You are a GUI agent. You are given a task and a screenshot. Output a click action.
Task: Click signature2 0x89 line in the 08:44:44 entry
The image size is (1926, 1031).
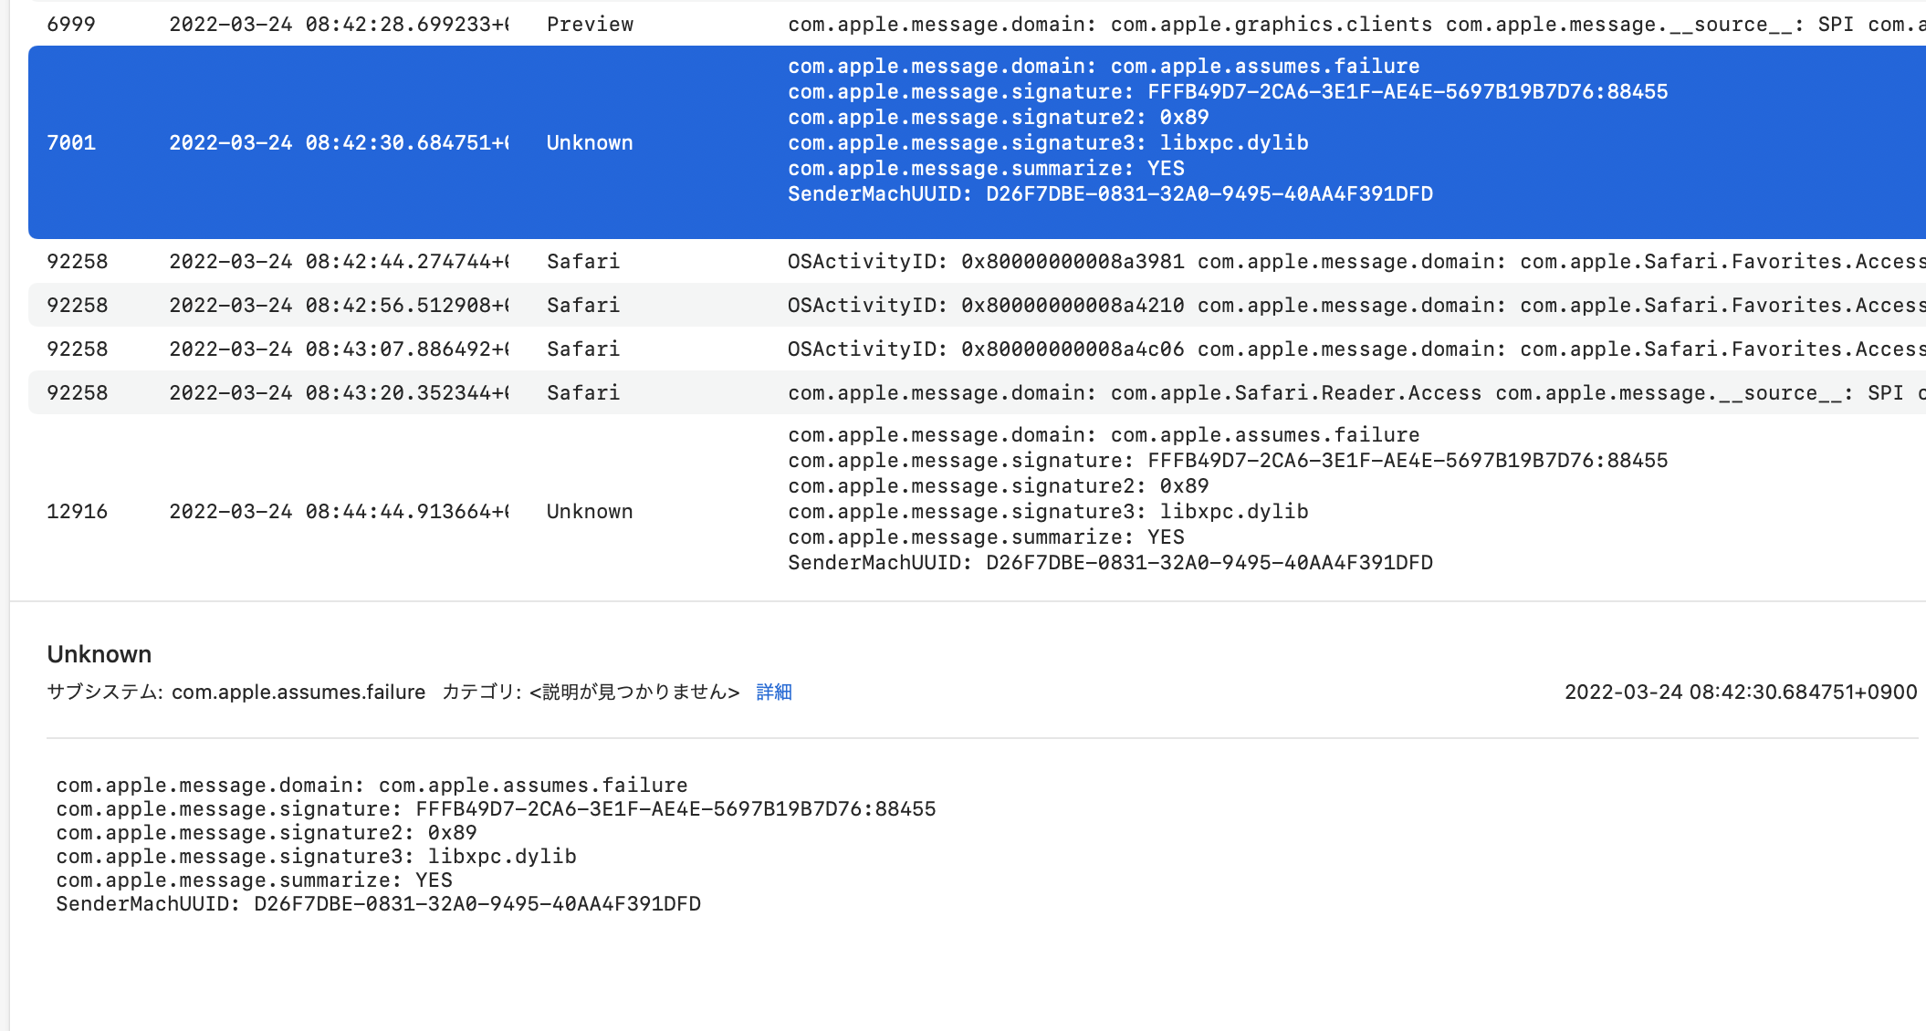[998, 486]
